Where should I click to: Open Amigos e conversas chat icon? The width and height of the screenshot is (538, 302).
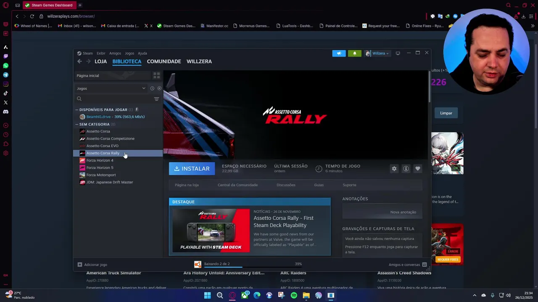(425, 265)
